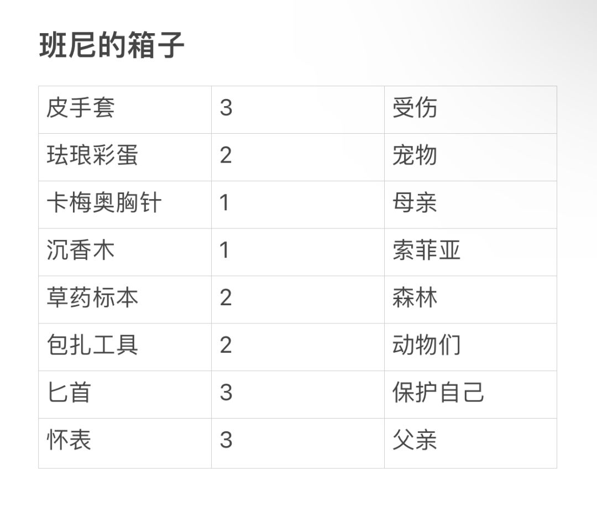
Task: Select the 保护自己 cell
Action: point(438,393)
